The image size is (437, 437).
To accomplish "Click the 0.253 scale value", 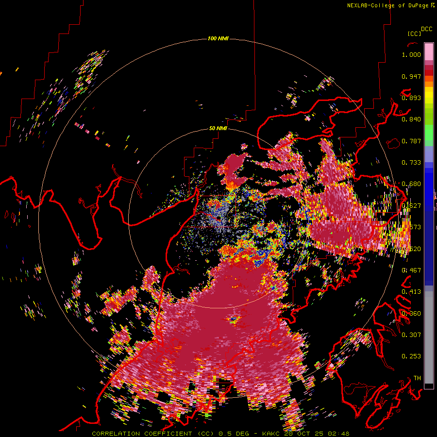I will (x=411, y=356).
